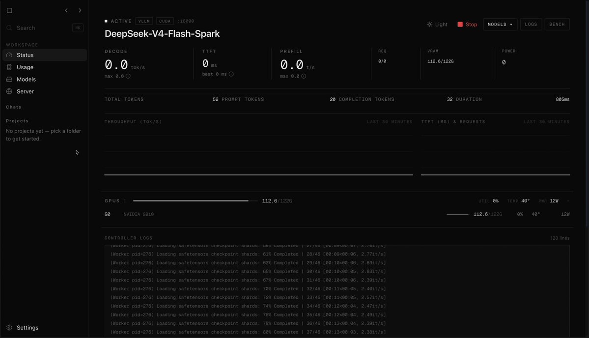This screenshot has height=338, width=589.
Task: Open the Chats section
Action: (14, 107)
